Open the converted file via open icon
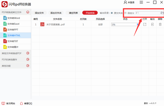Screen dimensions: 164x106 pos(145,24)
